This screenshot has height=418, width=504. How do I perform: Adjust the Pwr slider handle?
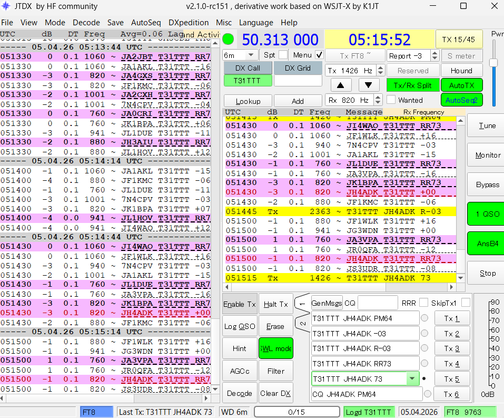[x=493, y=63]
